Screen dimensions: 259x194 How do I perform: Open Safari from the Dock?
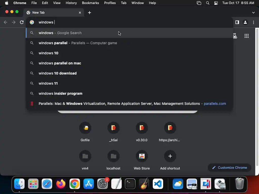(47, 184)
